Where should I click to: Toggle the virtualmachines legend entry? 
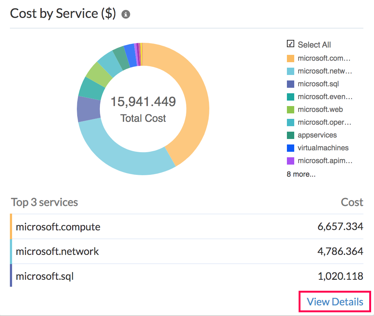[x=322, y=148]
